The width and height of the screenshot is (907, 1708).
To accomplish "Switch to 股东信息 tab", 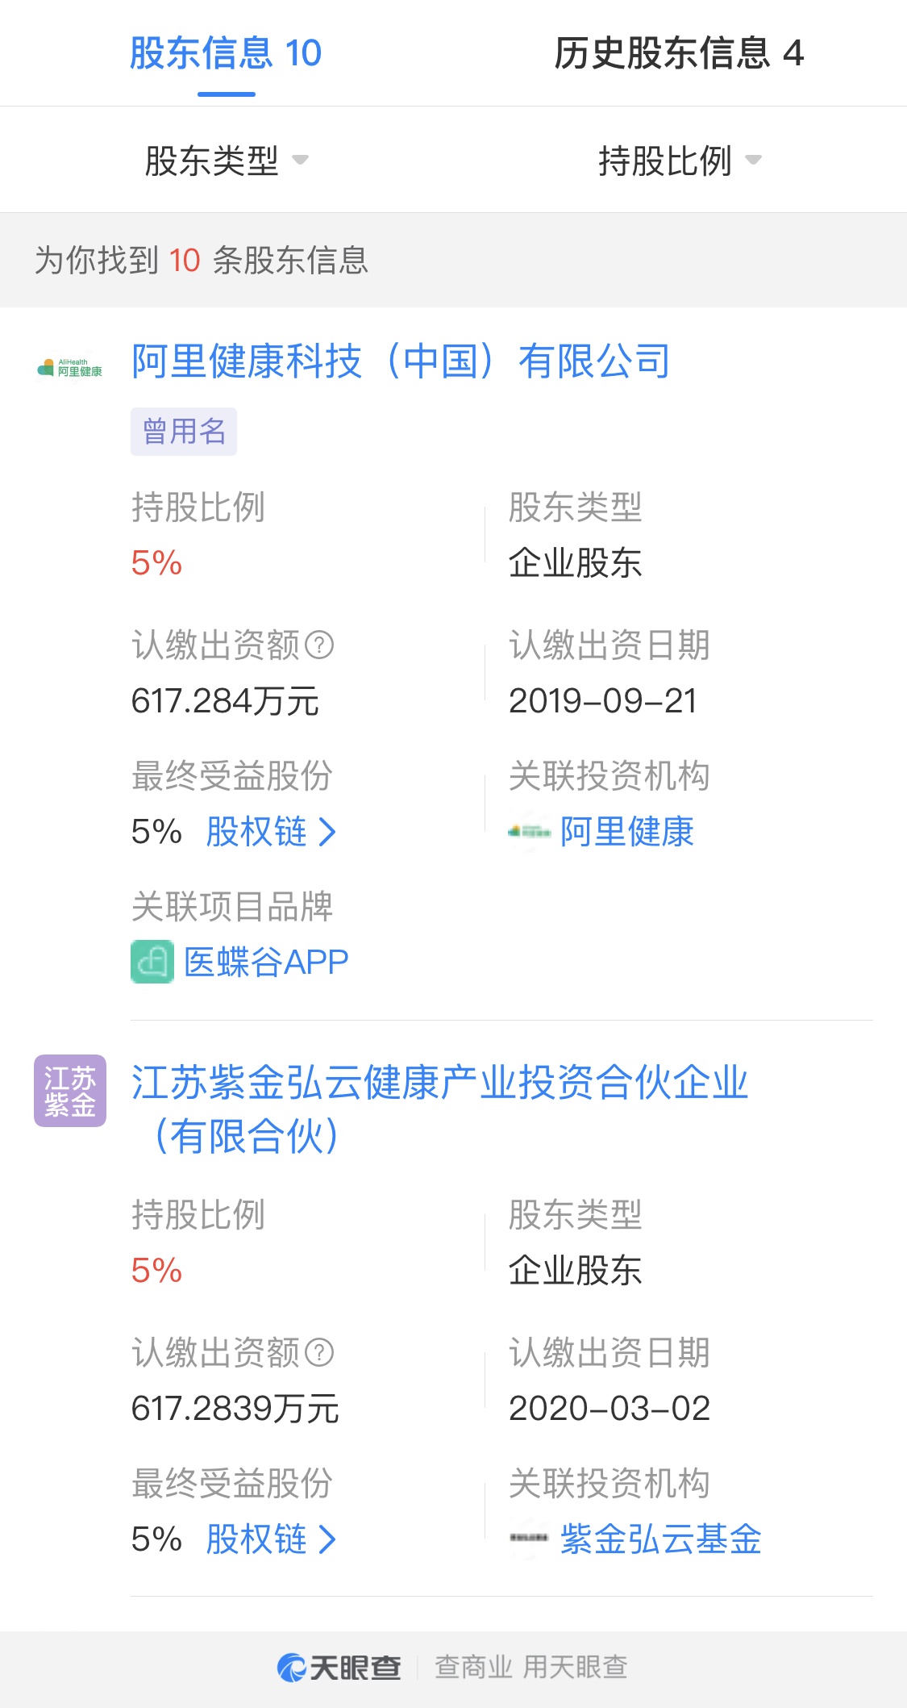I will [226, 53].
